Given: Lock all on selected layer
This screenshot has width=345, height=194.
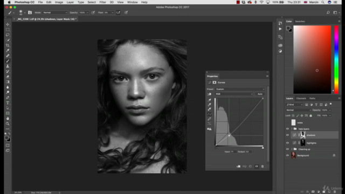Looking at the screenshot, I should (310, 115).
